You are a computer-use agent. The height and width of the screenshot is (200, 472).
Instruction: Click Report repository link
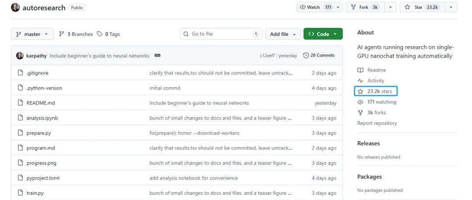click(x=377, y=123)
